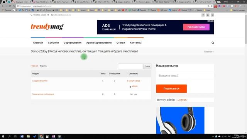Click the zoom magnifier in address bar
The height and width of the screenshot is (139, 247).
pyautogui.click(x=208, y=6)
